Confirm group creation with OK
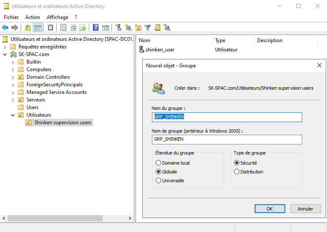Screen dimensions: 327x232 pyautogui.click(x=269, y=208)
